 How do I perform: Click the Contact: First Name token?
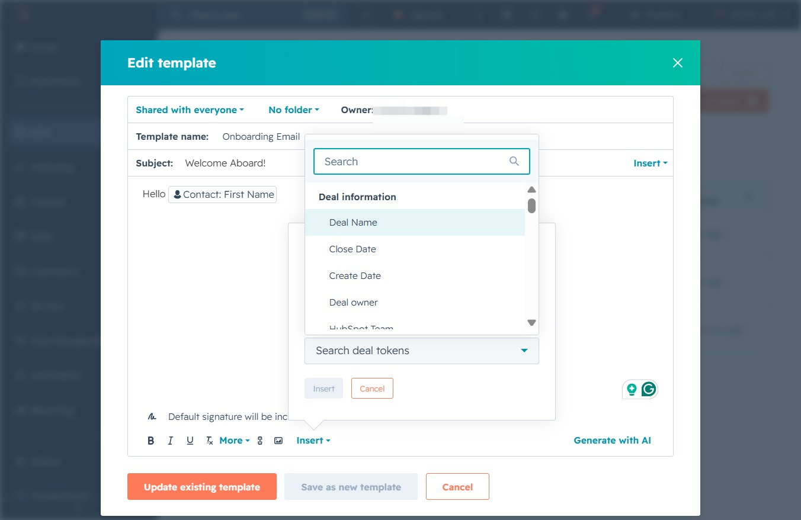pos(223,194)
